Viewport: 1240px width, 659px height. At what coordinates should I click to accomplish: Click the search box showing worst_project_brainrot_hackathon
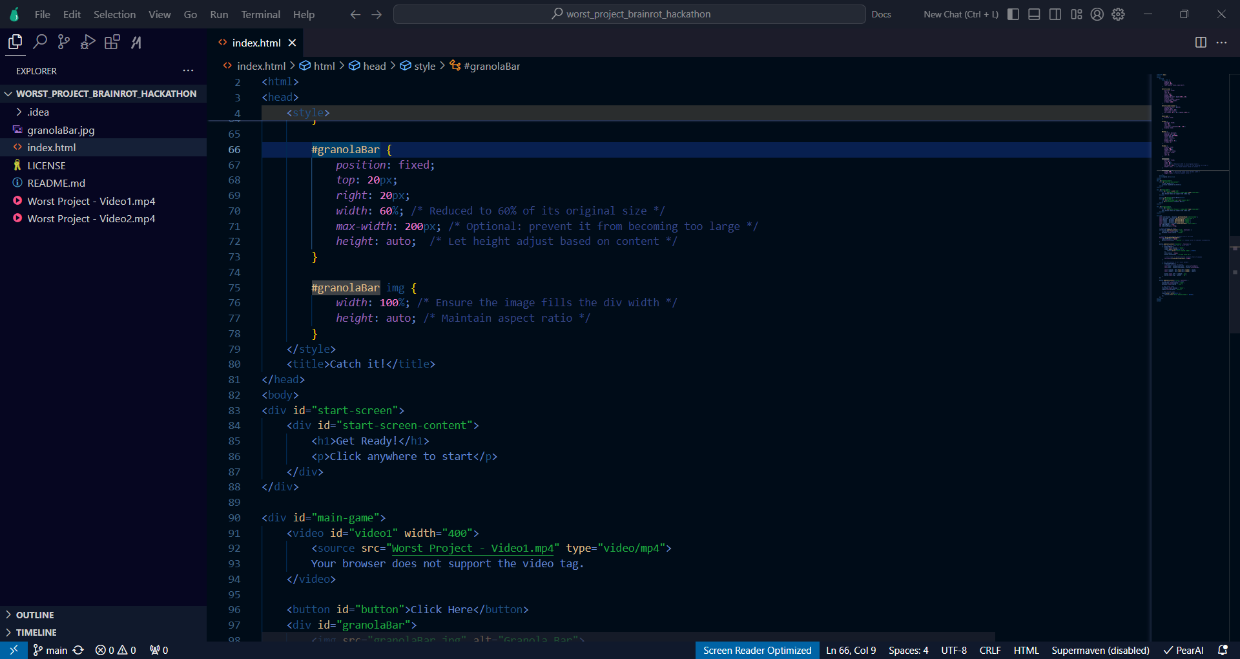(x=630, y=14)
